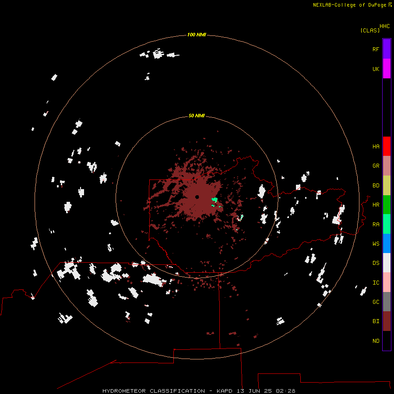Click the IC legend label
394x394 pixels.
pos(376,283)
